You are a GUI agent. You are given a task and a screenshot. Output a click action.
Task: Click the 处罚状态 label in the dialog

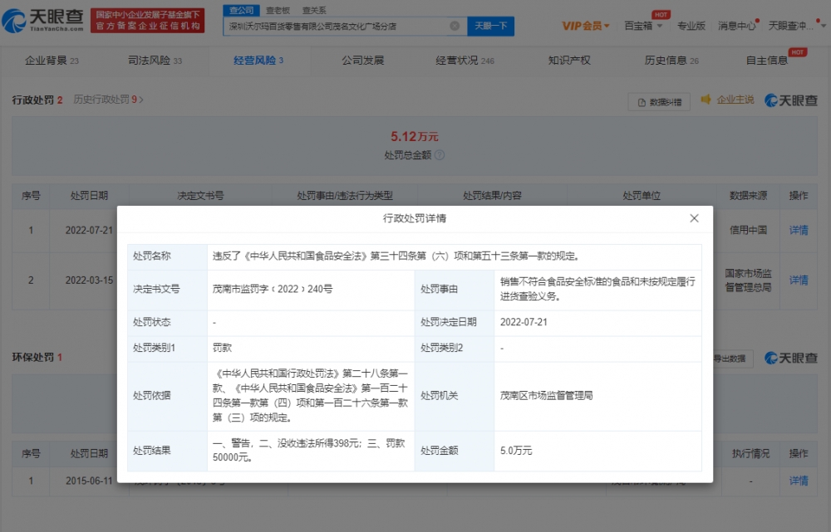tap(151, 322)
